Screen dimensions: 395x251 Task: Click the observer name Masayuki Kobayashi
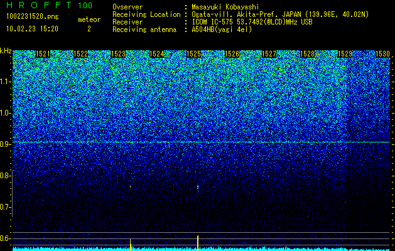coord(225,8)
